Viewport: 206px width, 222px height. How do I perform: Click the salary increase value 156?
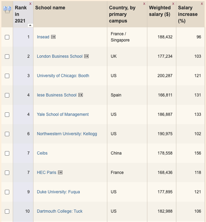point(198,153)
